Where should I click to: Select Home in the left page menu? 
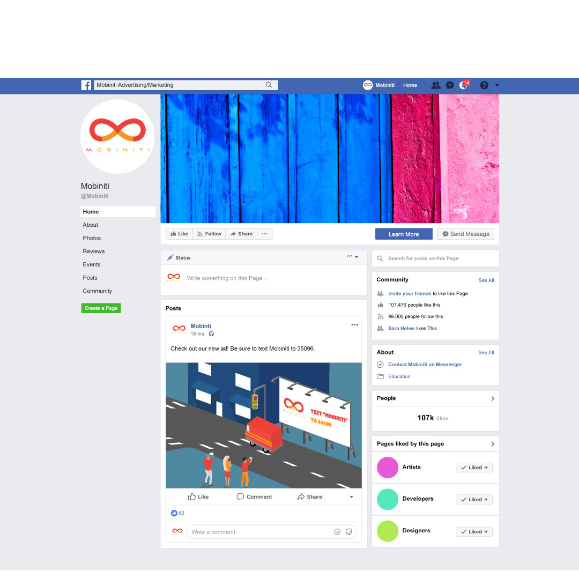pos(117,212)
